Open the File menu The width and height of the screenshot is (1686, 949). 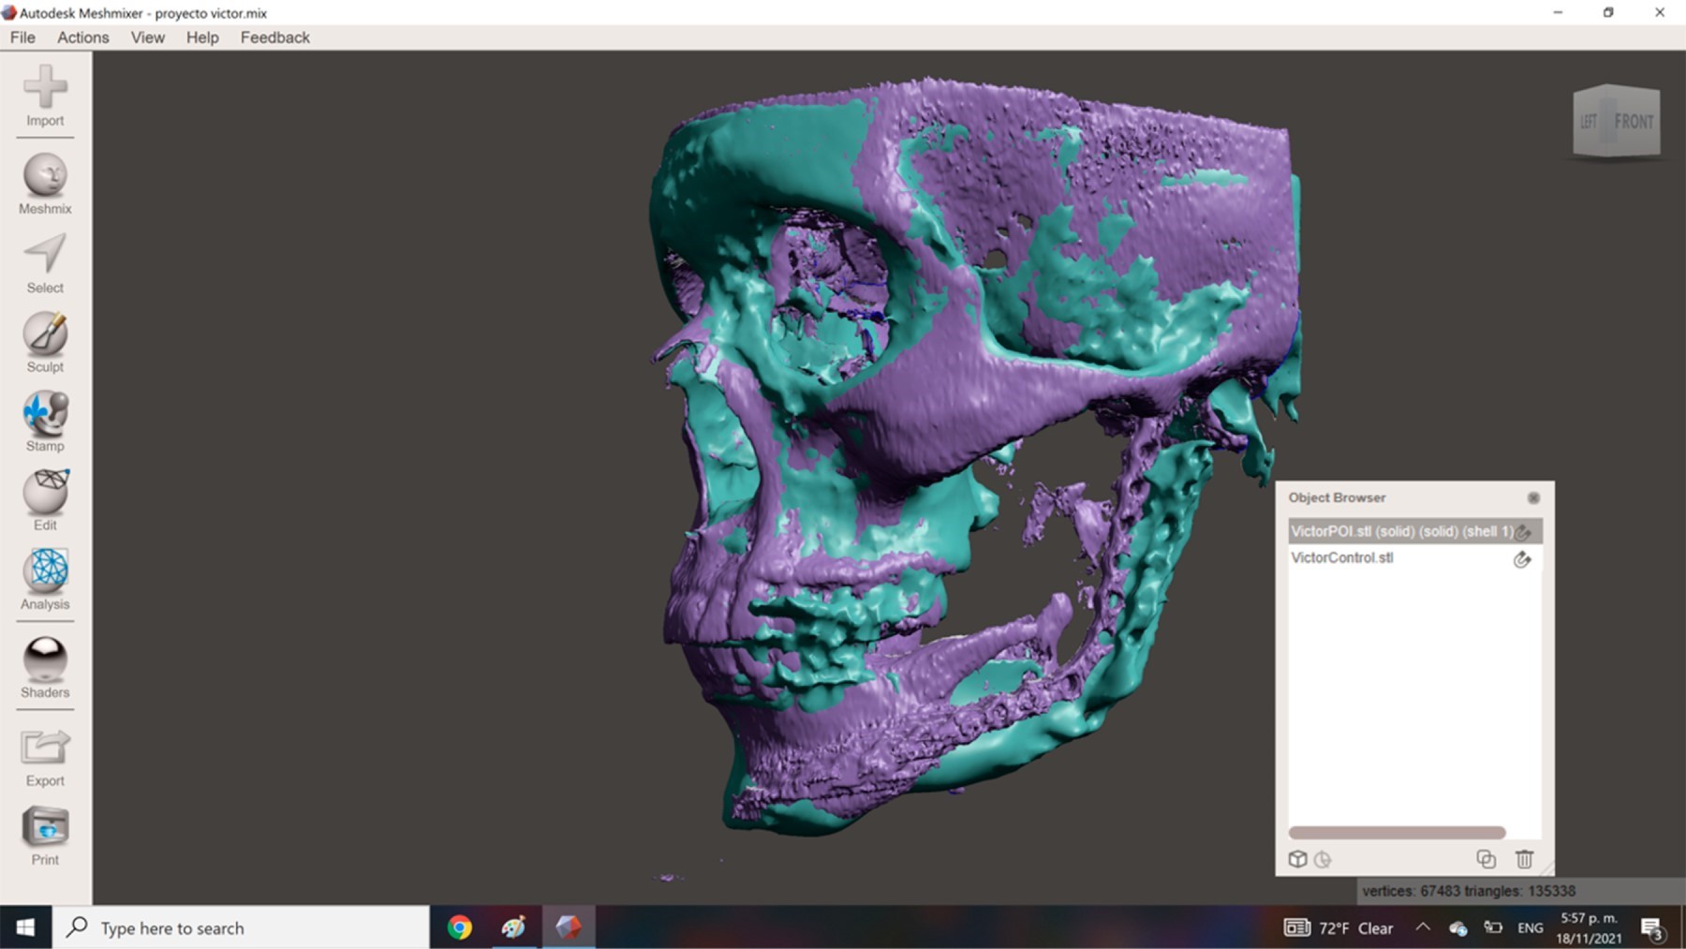22,37
